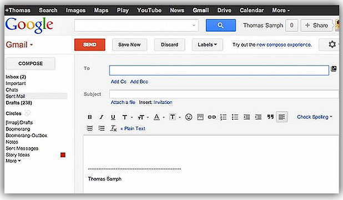Open the Notes label

tap(12, 142)
